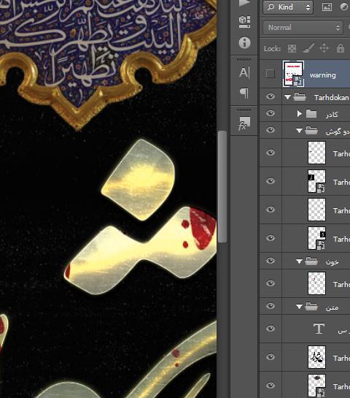Expand the کادر folder group
Image resolution: width=350 pixels, height=398 pixels.
pos(299,113)
